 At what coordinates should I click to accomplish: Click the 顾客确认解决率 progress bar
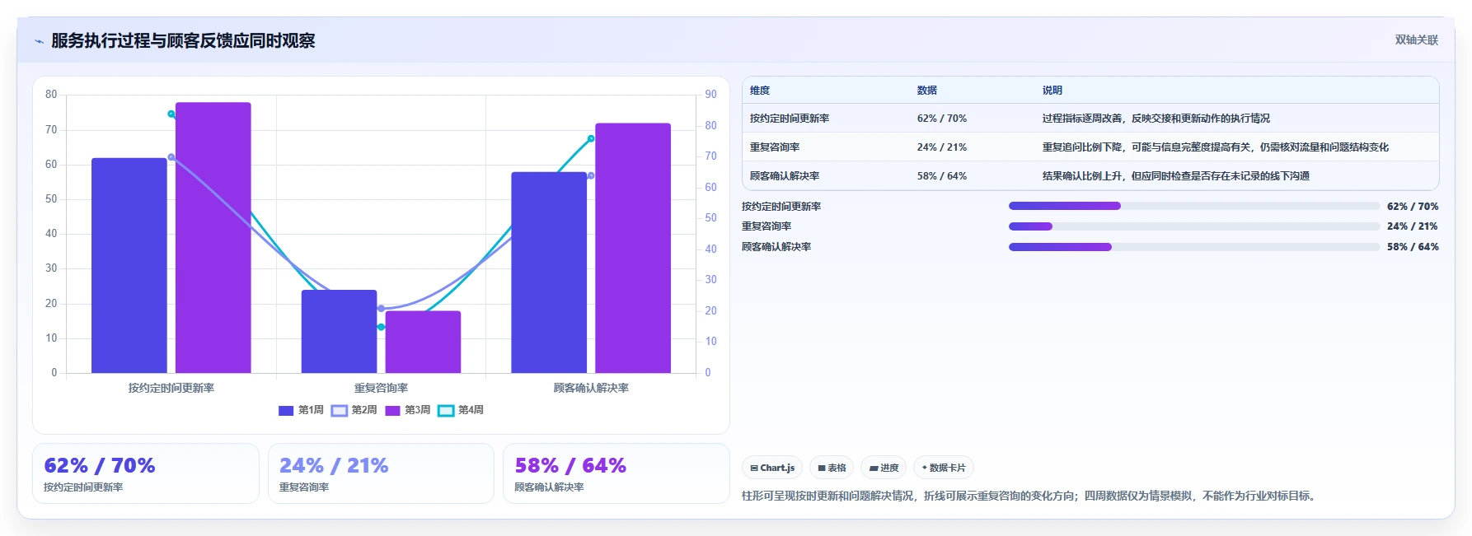[1193, 247]
